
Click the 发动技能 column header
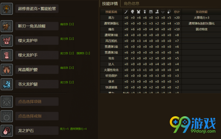coord(201,12)
